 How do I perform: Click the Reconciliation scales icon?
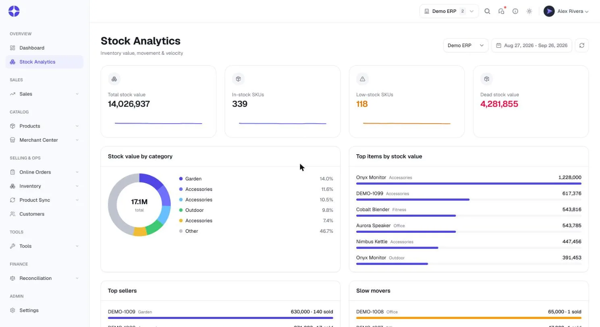pos(12,278)
